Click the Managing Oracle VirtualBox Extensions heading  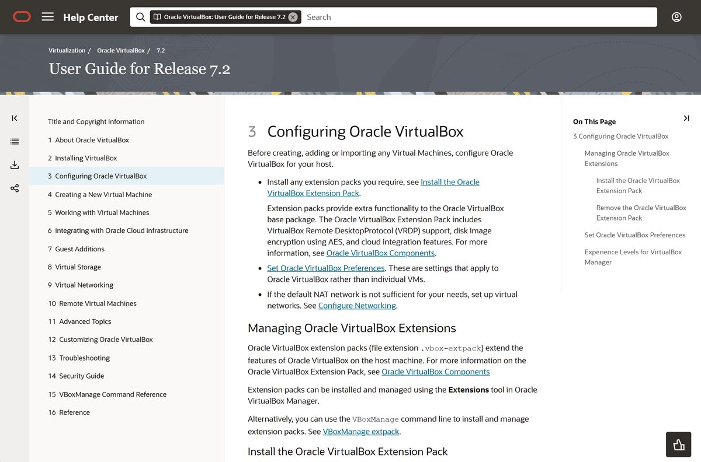352,328
